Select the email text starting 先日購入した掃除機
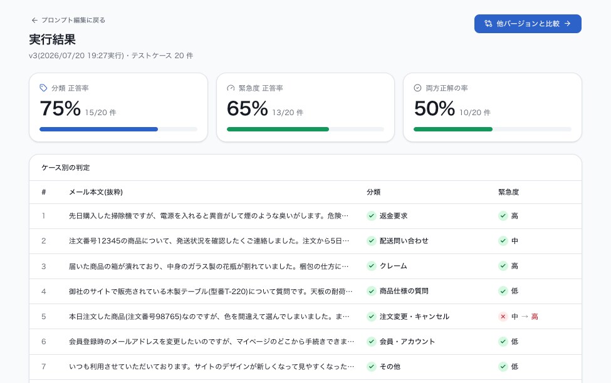 (209, 216)
